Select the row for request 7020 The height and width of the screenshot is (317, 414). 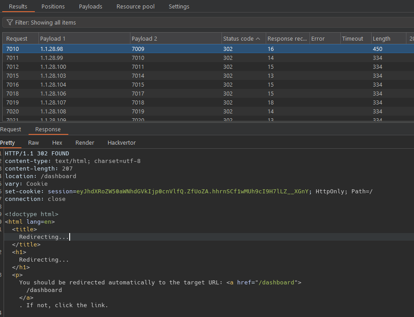pos(13,112)
